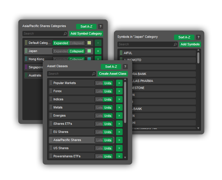This screenshot has width=222, height=180.
Task: Click Asset Classes list scrollbar thumb
Action: click(125, 102)
